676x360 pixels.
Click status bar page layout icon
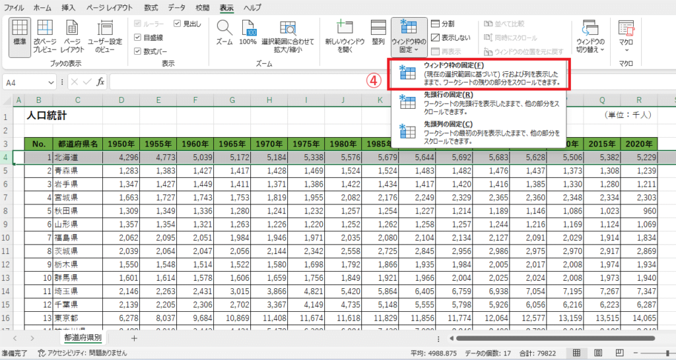pos(598,353)
